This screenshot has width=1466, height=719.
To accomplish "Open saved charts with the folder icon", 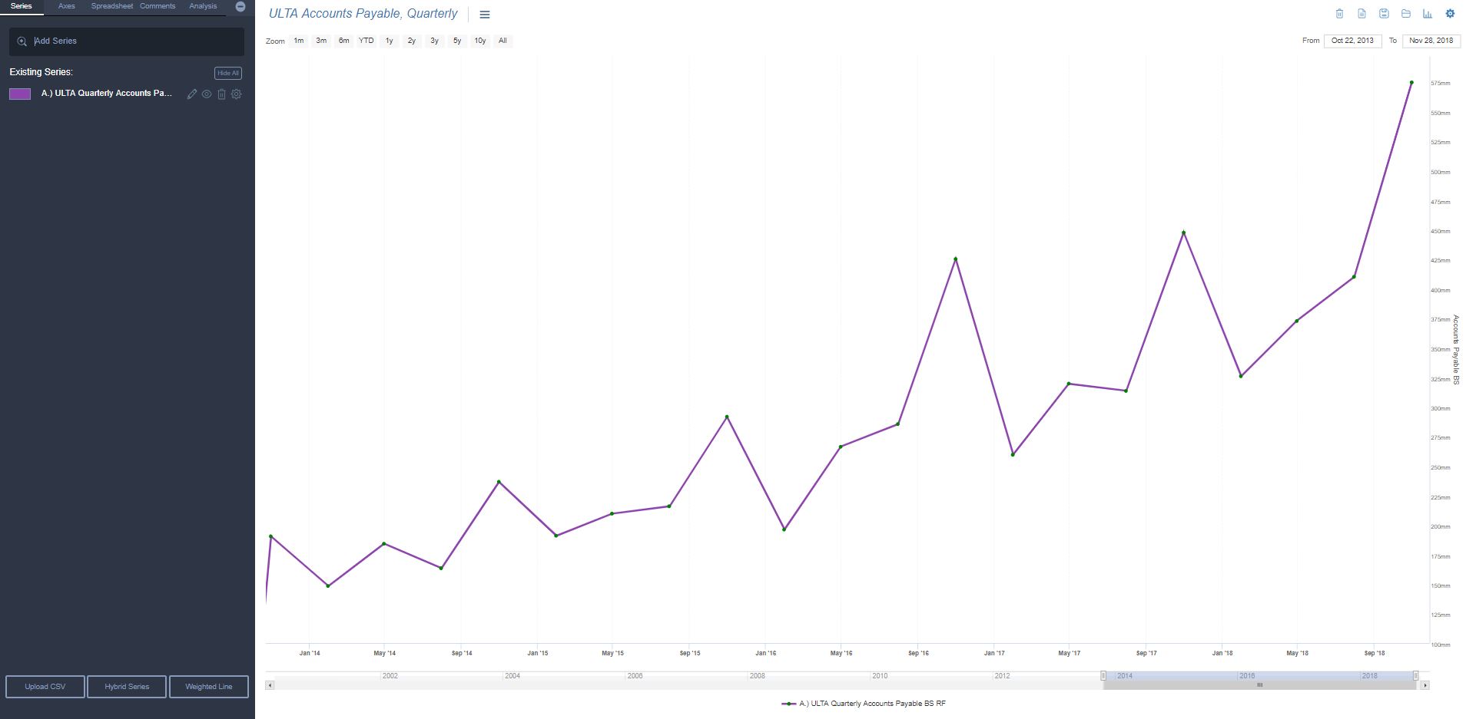I will [x=1406, y=14].
